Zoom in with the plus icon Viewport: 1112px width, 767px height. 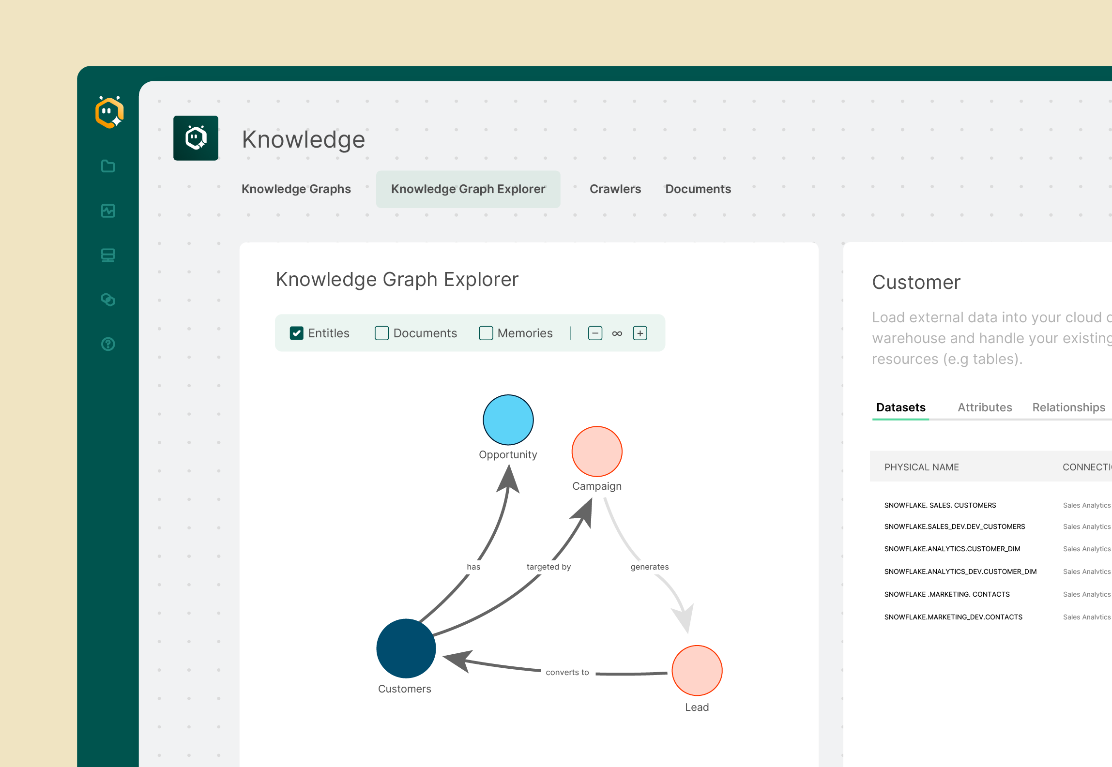pyautogui.click(x=640, y=333)
